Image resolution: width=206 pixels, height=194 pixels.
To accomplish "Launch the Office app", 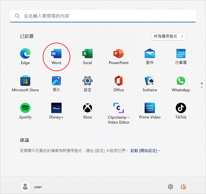I will point(119,84).
